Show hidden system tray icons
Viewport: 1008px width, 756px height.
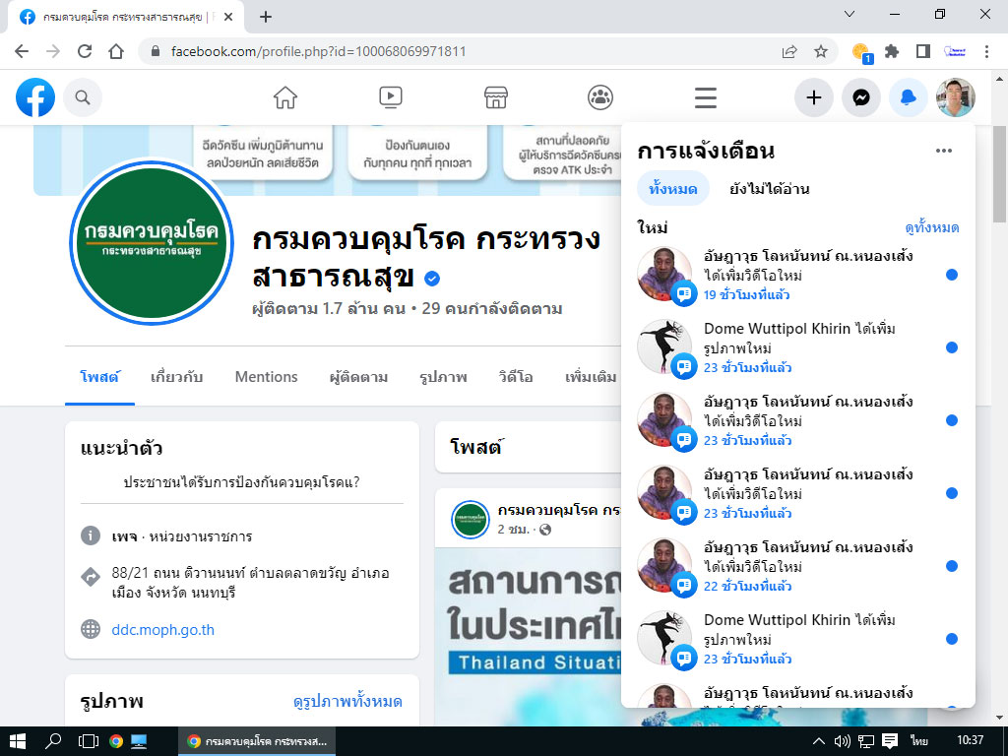(818, 741)
